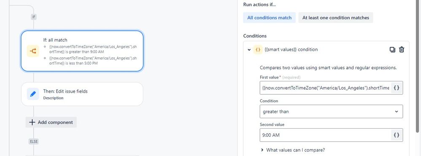The height and width of the screenshot is (156, 421).
Task: Click the ELSE branch label
Action: click(x=34, y=142)
